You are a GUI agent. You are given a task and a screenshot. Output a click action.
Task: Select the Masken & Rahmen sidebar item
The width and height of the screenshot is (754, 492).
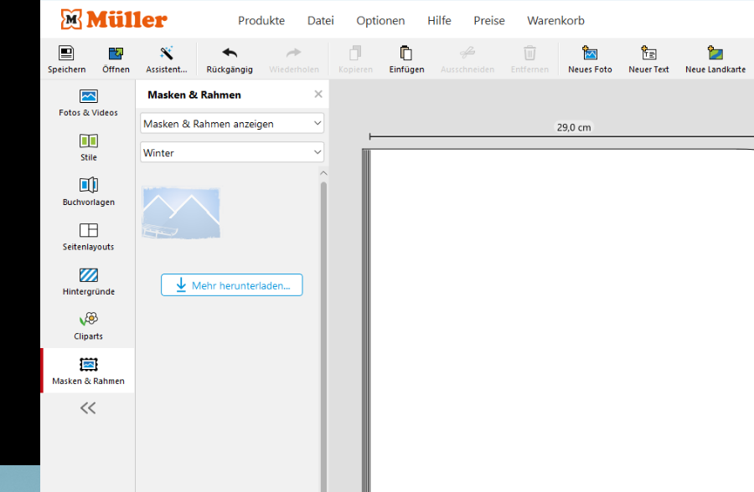coord(89,371)
